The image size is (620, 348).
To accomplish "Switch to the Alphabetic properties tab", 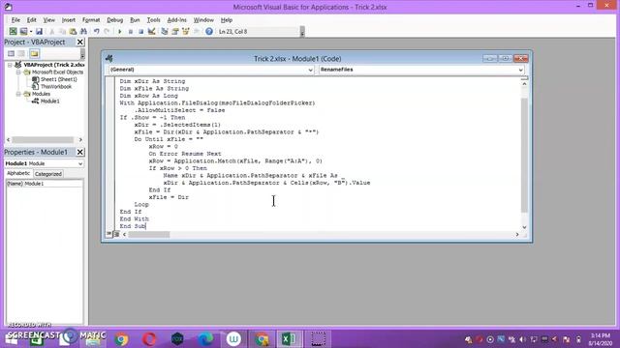I will click(18, 173).
